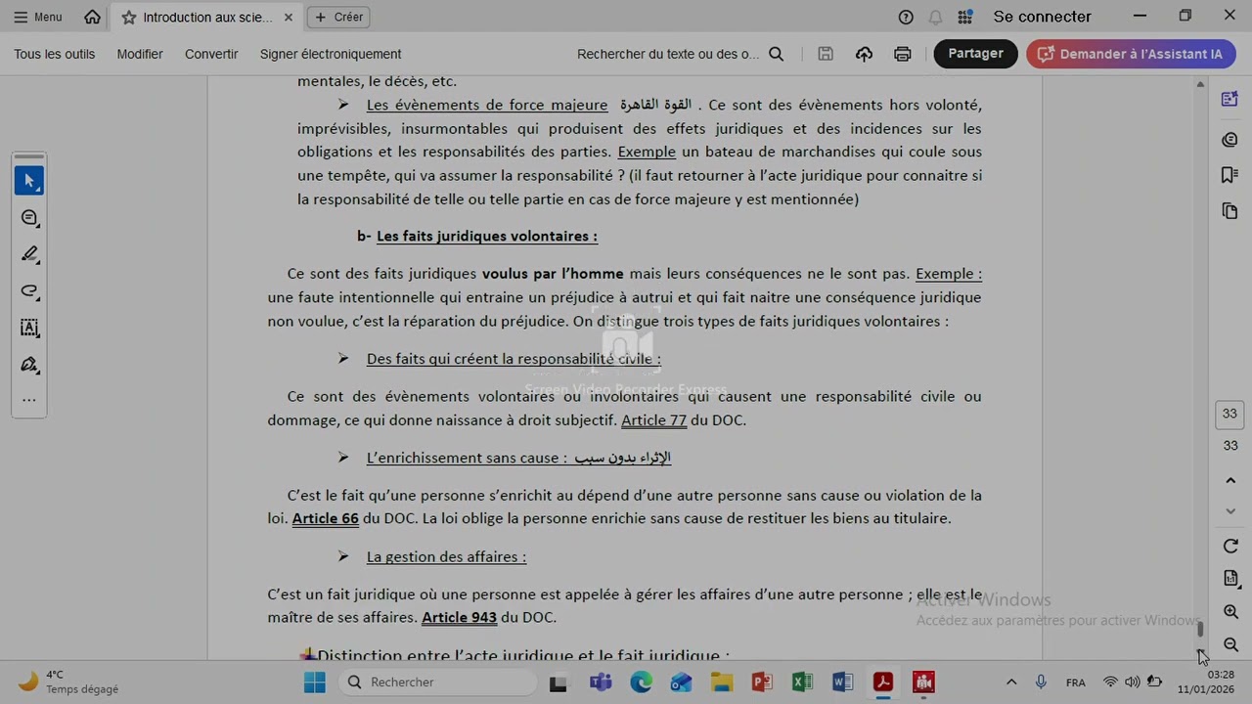Click the FRA language indicator
Viewport: 1252px width, 704px height.
[x=1075, y=682]
